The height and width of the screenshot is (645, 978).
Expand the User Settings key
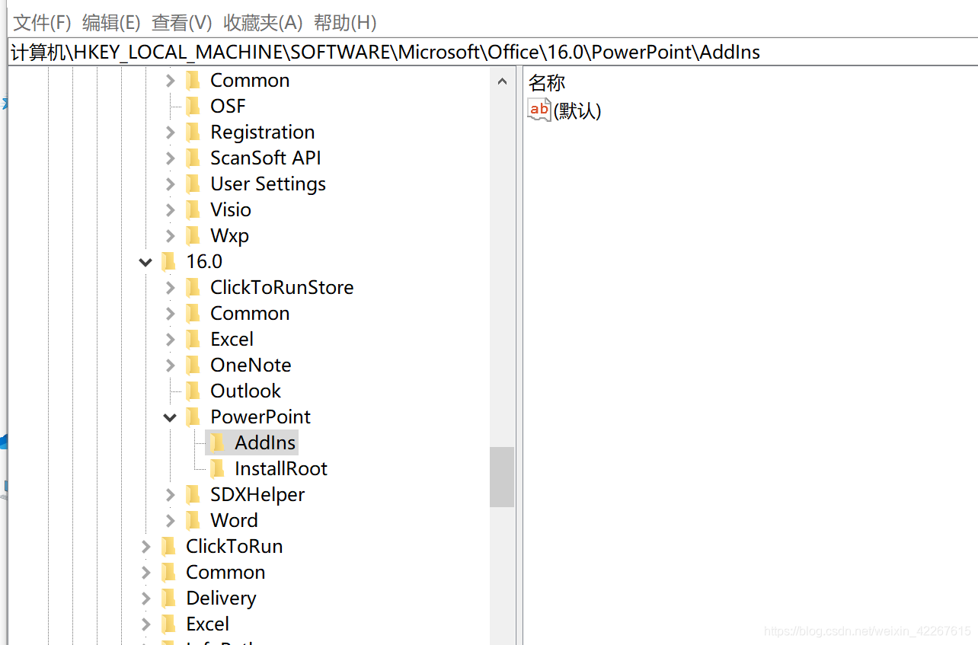tap(170, 184)
